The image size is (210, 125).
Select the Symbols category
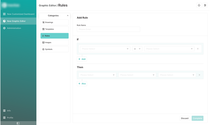[x=54, y=49]
